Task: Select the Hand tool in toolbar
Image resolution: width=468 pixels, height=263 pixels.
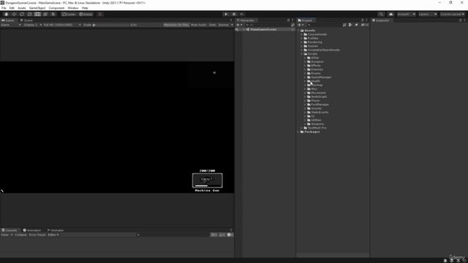Action: click(x=7, y=15)
